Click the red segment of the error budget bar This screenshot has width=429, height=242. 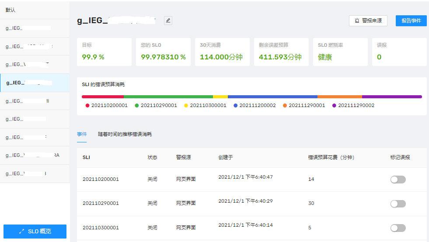click(x=103, y=97)
